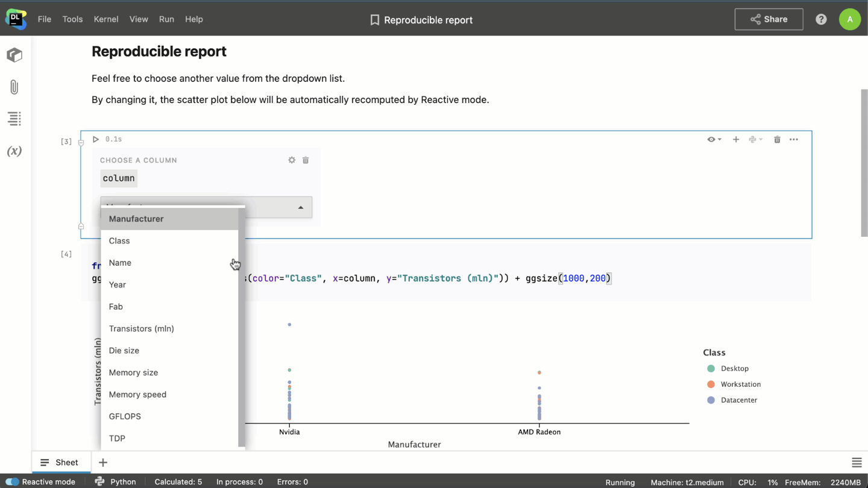Collapse the column dropdown arrow
Viewport: 868px width, 488px height.
point(301,207)
